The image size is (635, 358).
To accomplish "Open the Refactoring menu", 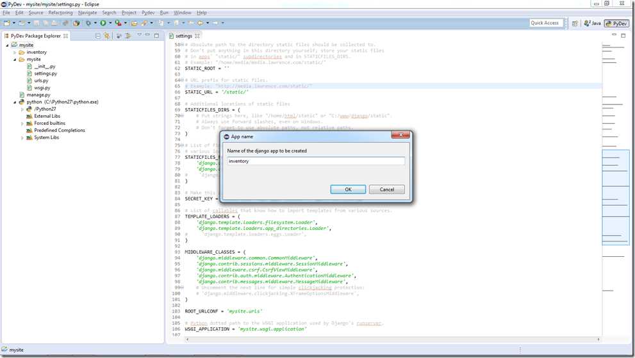I will (x=60, y=13).
